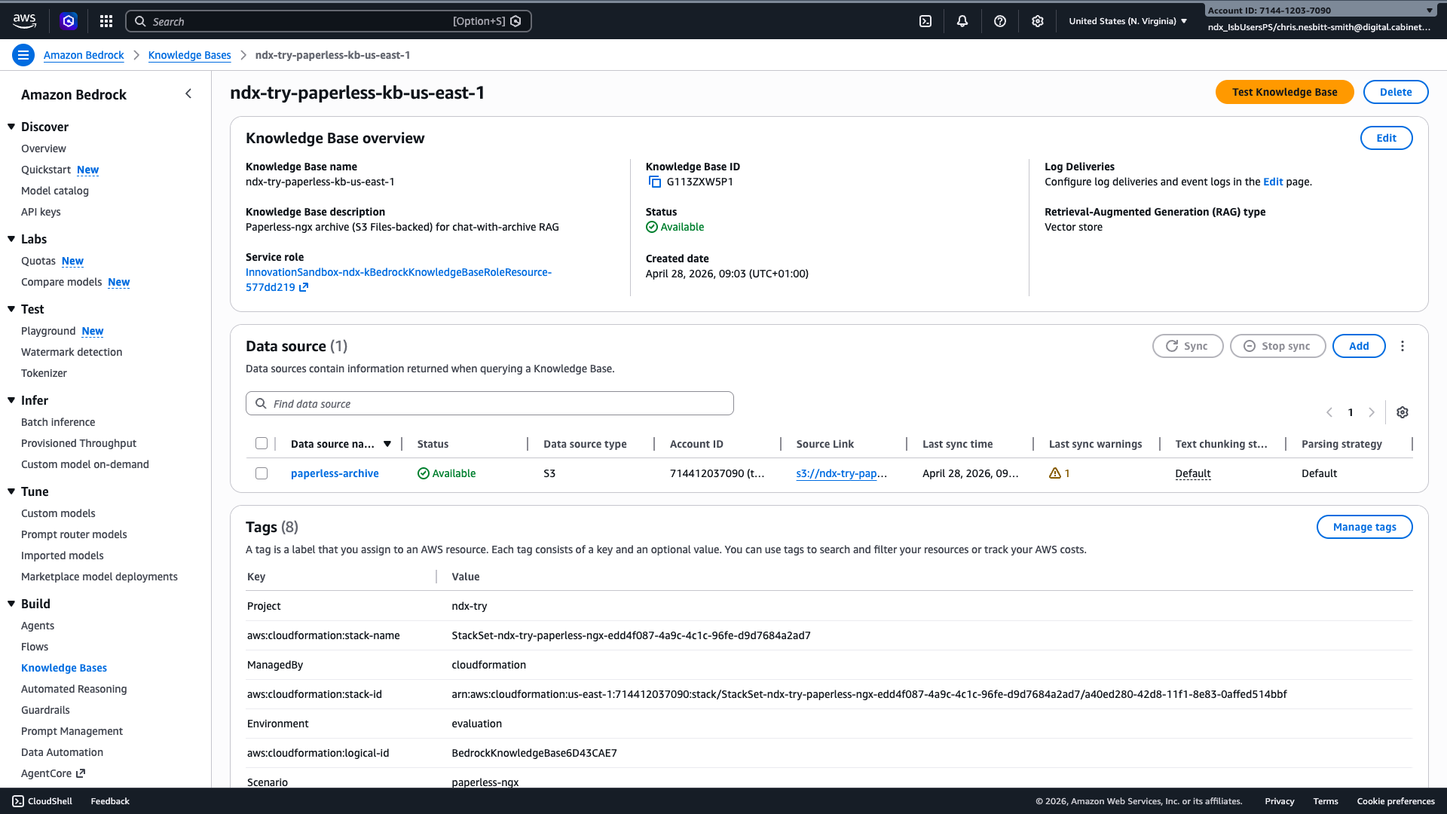The image size is (1447, 814).
Task: Open Prompt Management in sidebar
Action: click(x=72, y=731)
